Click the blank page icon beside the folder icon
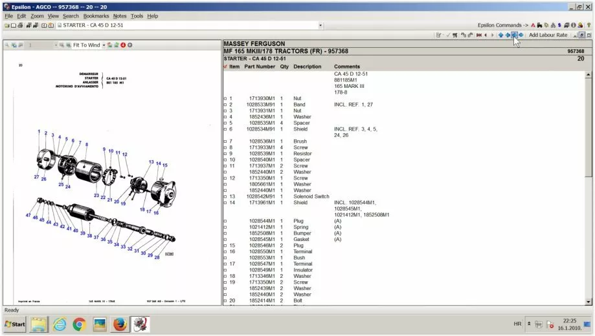This screenshot has width=595, height=336. [x=14, y=25]
